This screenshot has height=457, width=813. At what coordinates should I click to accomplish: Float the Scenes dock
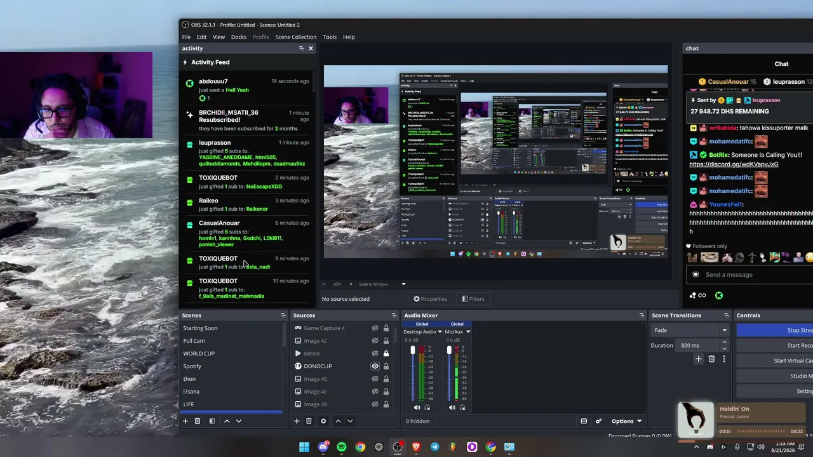(x=283, y=315)
